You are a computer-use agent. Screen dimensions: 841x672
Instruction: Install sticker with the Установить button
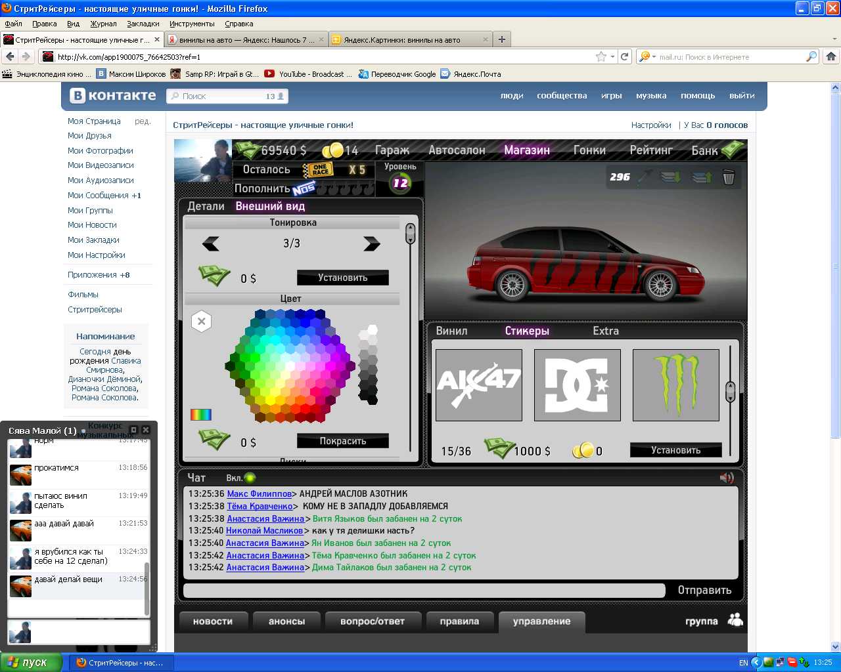pyautogui.click(x=676, y=450)
